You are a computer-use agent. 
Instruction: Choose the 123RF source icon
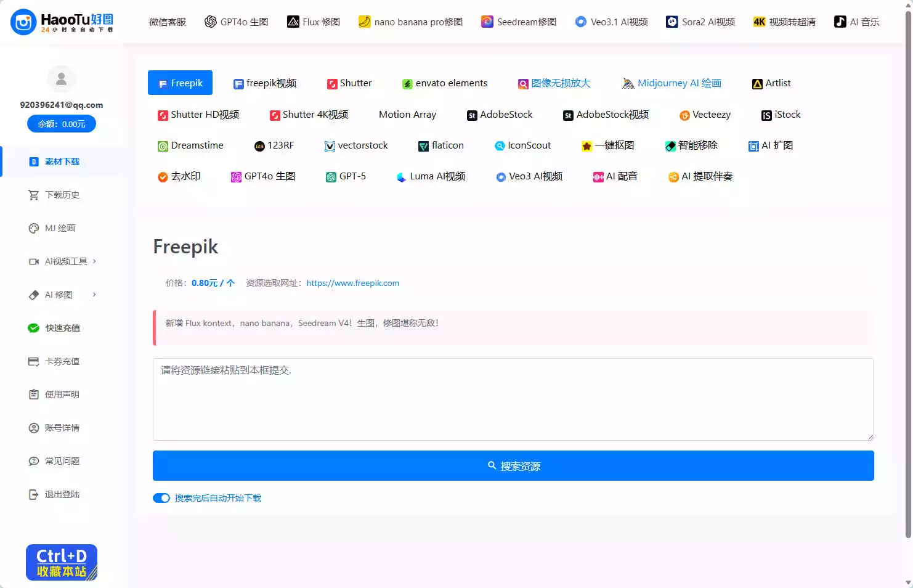pyautogui.click(x=259, y=146)
